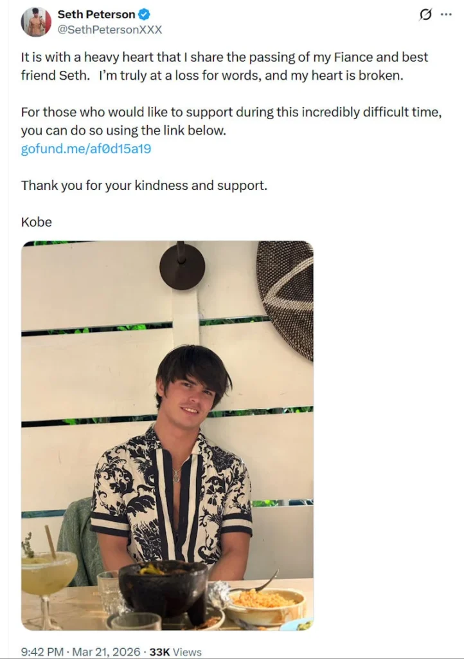Click the black stone bowl in photo
This screenshot has width=464, height=659.
click(x=163, y=584)
